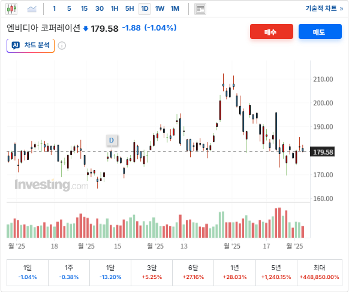Select the 6달 performance range
349x294 pixels.
point(193,272)
